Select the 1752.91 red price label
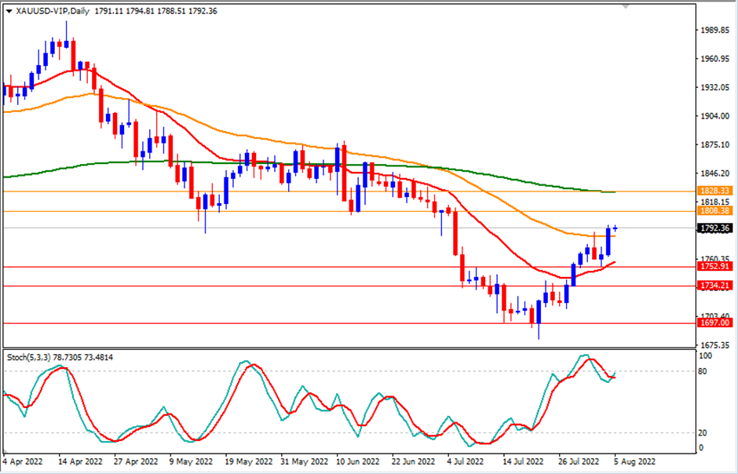Image resolution: width=738 pixels, height=474 pixels. [x=714, y=267]
